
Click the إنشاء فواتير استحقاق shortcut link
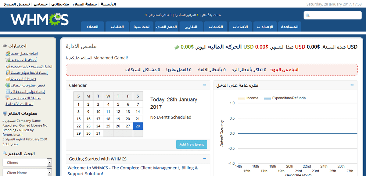pyautogui.click(x=28, y=92)
